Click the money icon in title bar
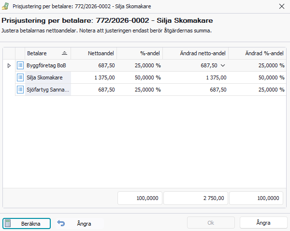This screenshot has width=290, height=231. 5,6
